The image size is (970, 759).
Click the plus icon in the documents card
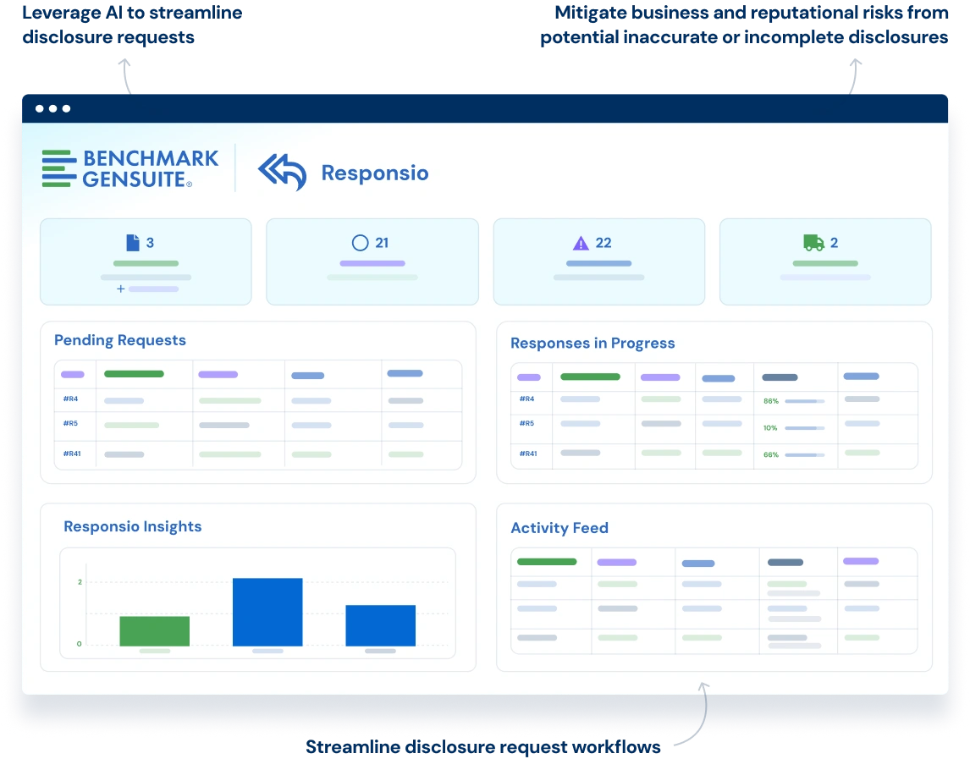point(121,289)
